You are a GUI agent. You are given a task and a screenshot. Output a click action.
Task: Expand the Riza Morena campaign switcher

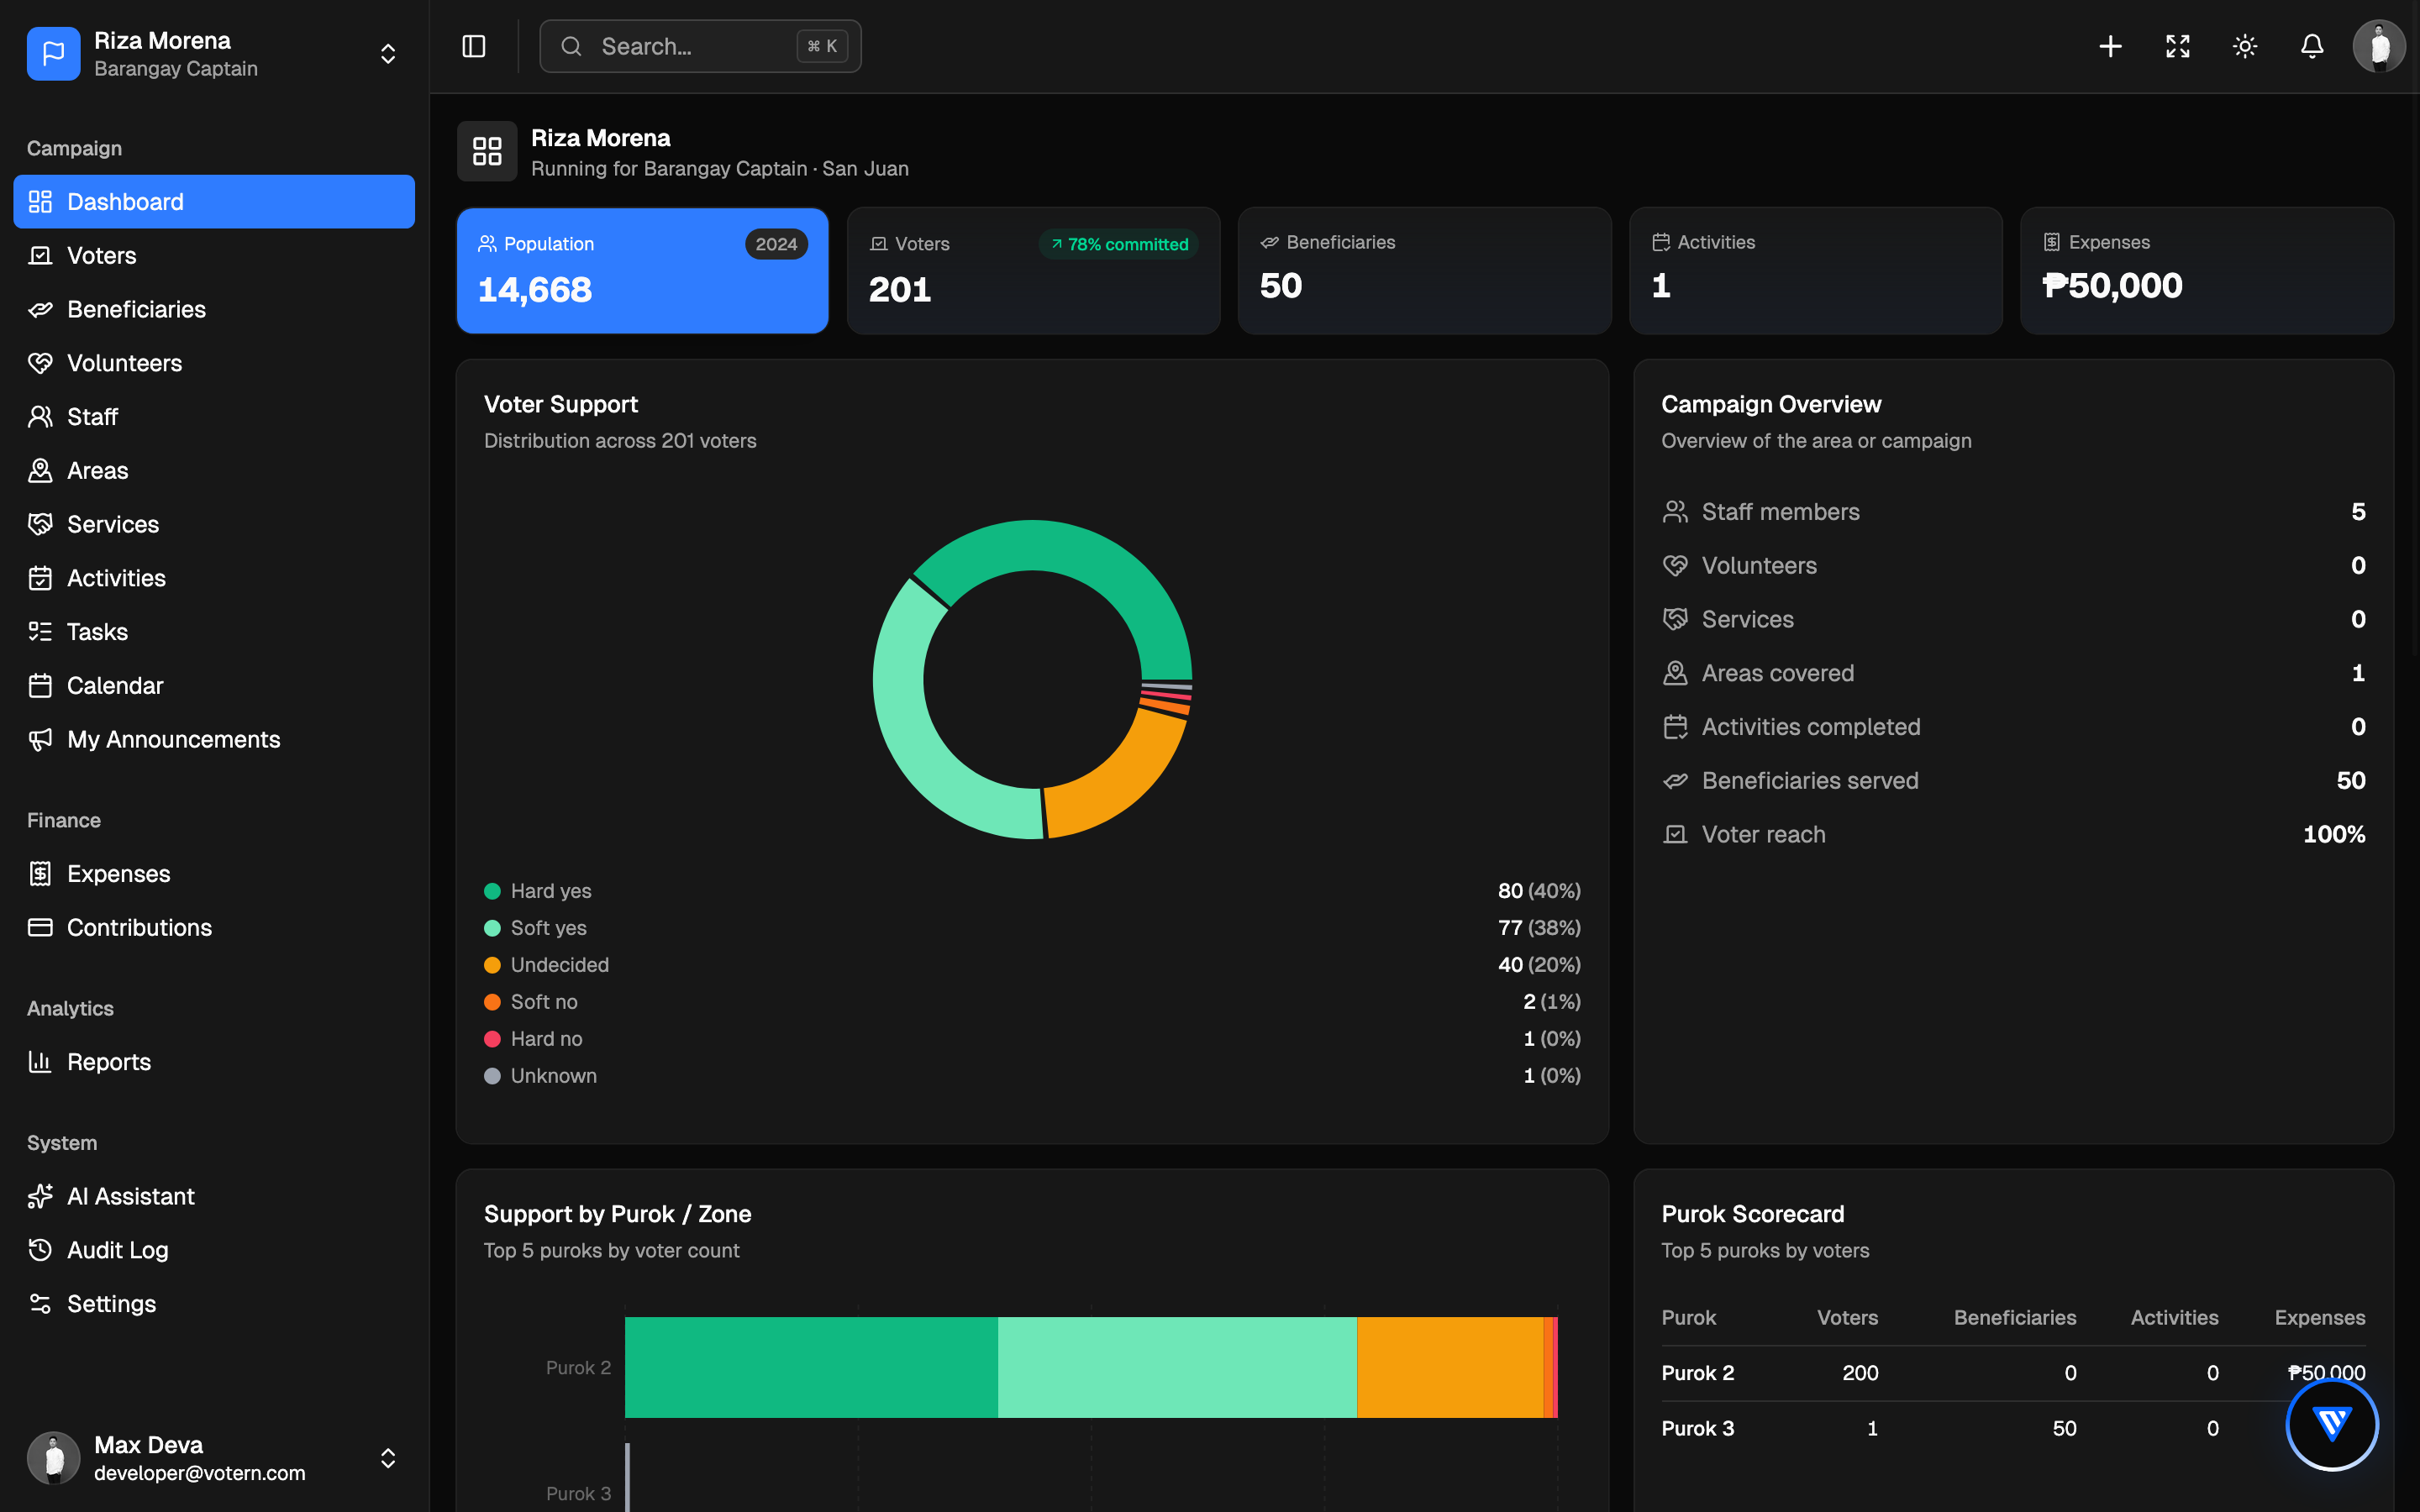point(388,53)
